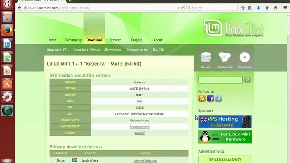Click the Internet Solutions mirror link
This screenshot has width=290, height=163.
tap(145, 161)
